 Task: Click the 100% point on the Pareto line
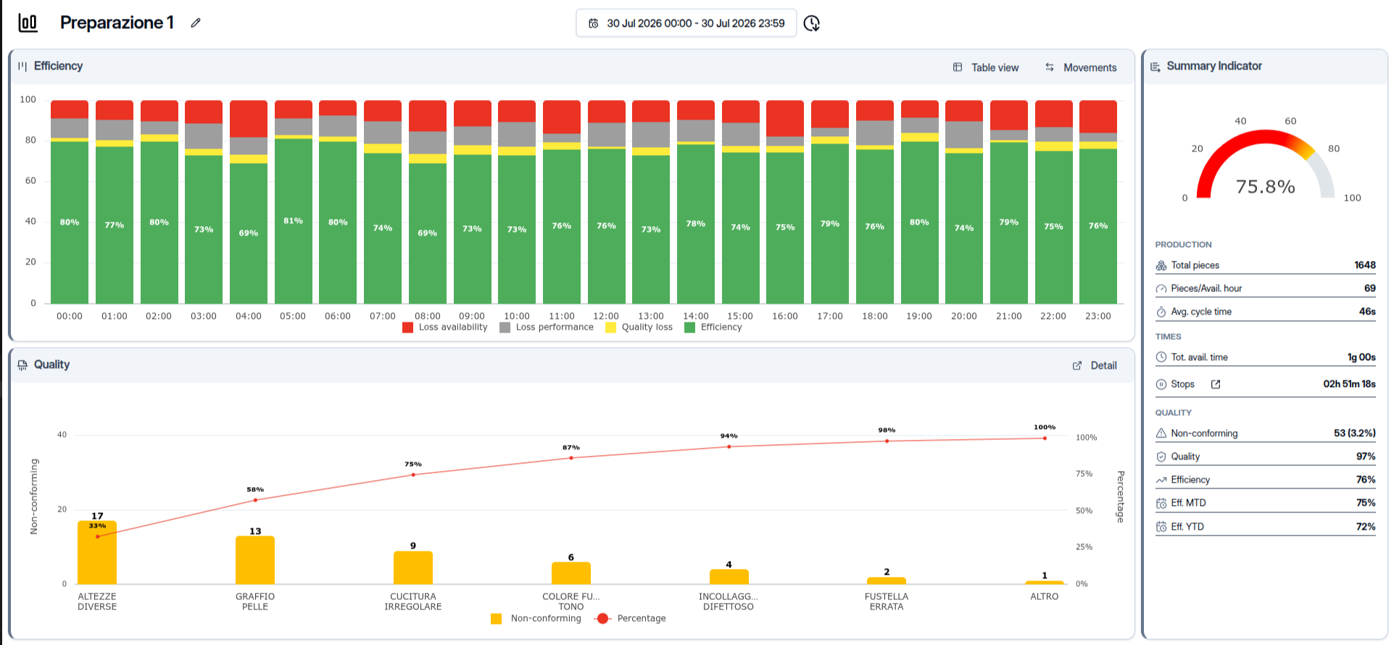tap(1045, 438)
